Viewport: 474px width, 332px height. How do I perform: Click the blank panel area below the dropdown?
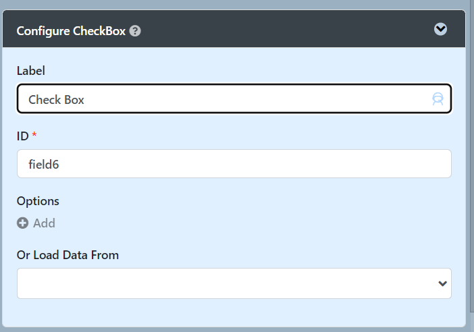[x=234, y=312]
